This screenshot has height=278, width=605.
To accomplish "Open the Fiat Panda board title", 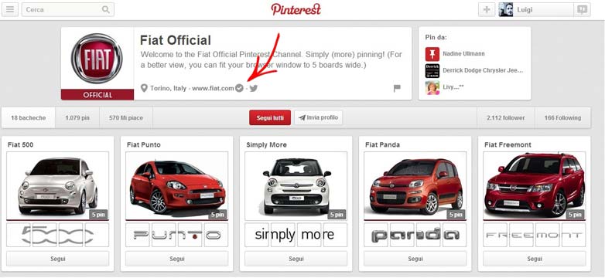I will coord(382,144).
